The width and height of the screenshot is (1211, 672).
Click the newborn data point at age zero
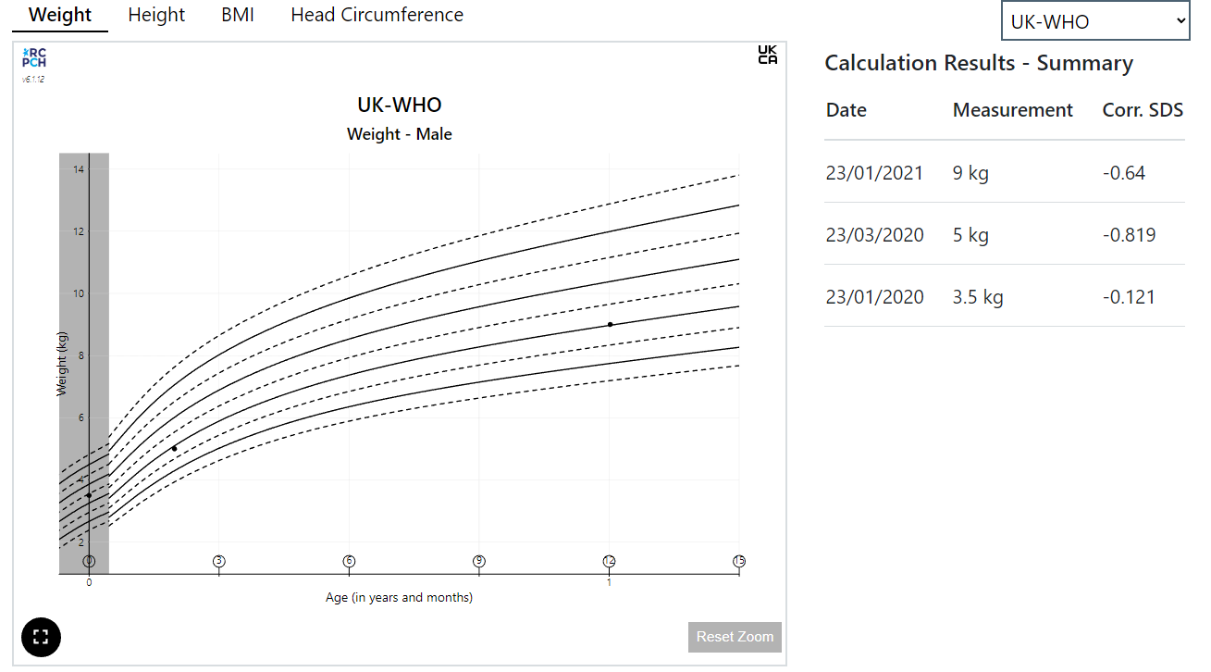click(88, 496)
